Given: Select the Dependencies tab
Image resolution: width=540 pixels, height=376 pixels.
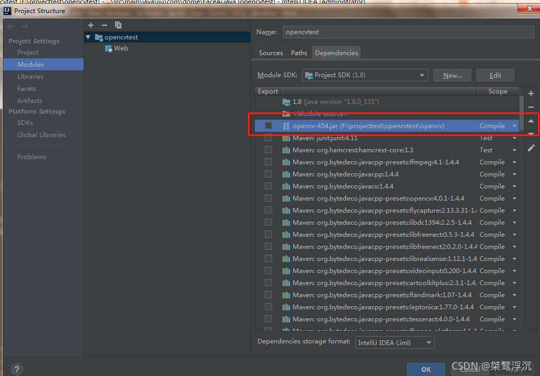Looking at the screenshot, I should pyautogui.click(x=337, y=53).
